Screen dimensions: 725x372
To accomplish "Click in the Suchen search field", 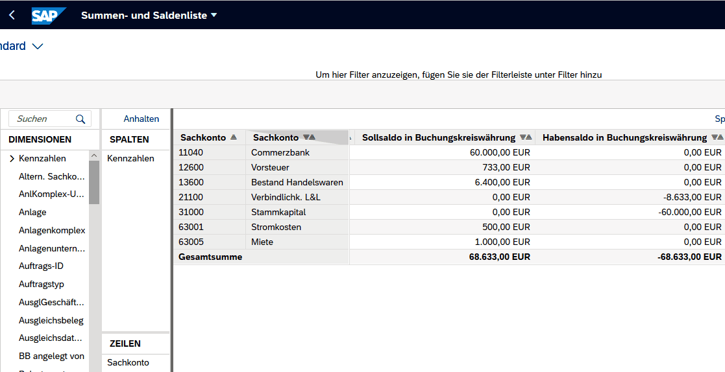I will (x=43, y=119).
